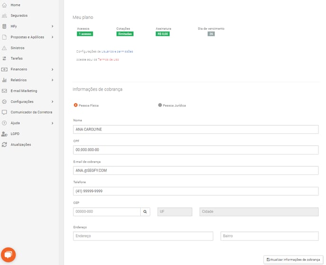Click the Configurações gear icon

(4, 101)
